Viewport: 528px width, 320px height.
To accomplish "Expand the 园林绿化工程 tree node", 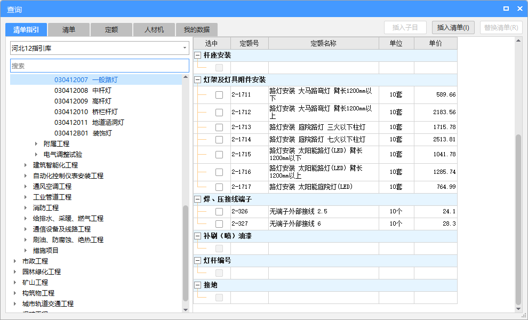I will (x=15, y=272).
